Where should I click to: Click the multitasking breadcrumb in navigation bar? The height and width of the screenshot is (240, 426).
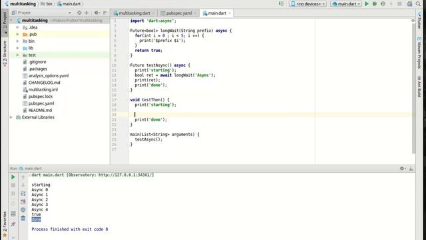pos(21,4)
